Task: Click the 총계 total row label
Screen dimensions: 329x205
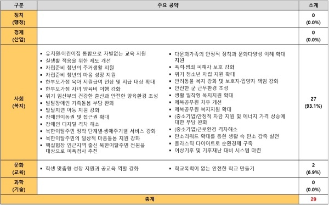Action: click(x=150, y=199)
